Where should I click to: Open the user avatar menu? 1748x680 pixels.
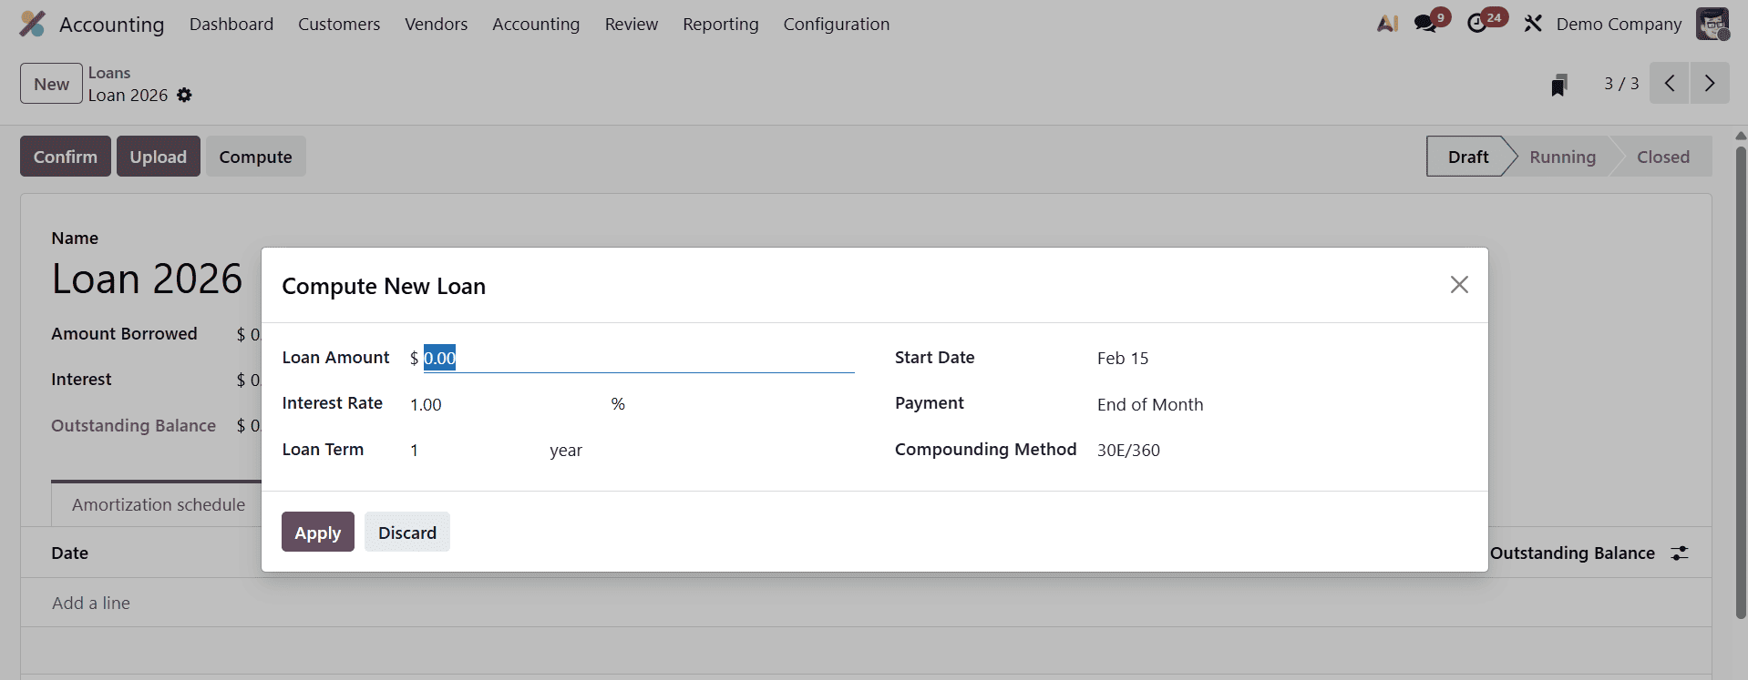pos(1712,24)
